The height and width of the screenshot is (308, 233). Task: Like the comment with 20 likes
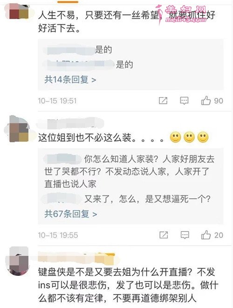206,235
